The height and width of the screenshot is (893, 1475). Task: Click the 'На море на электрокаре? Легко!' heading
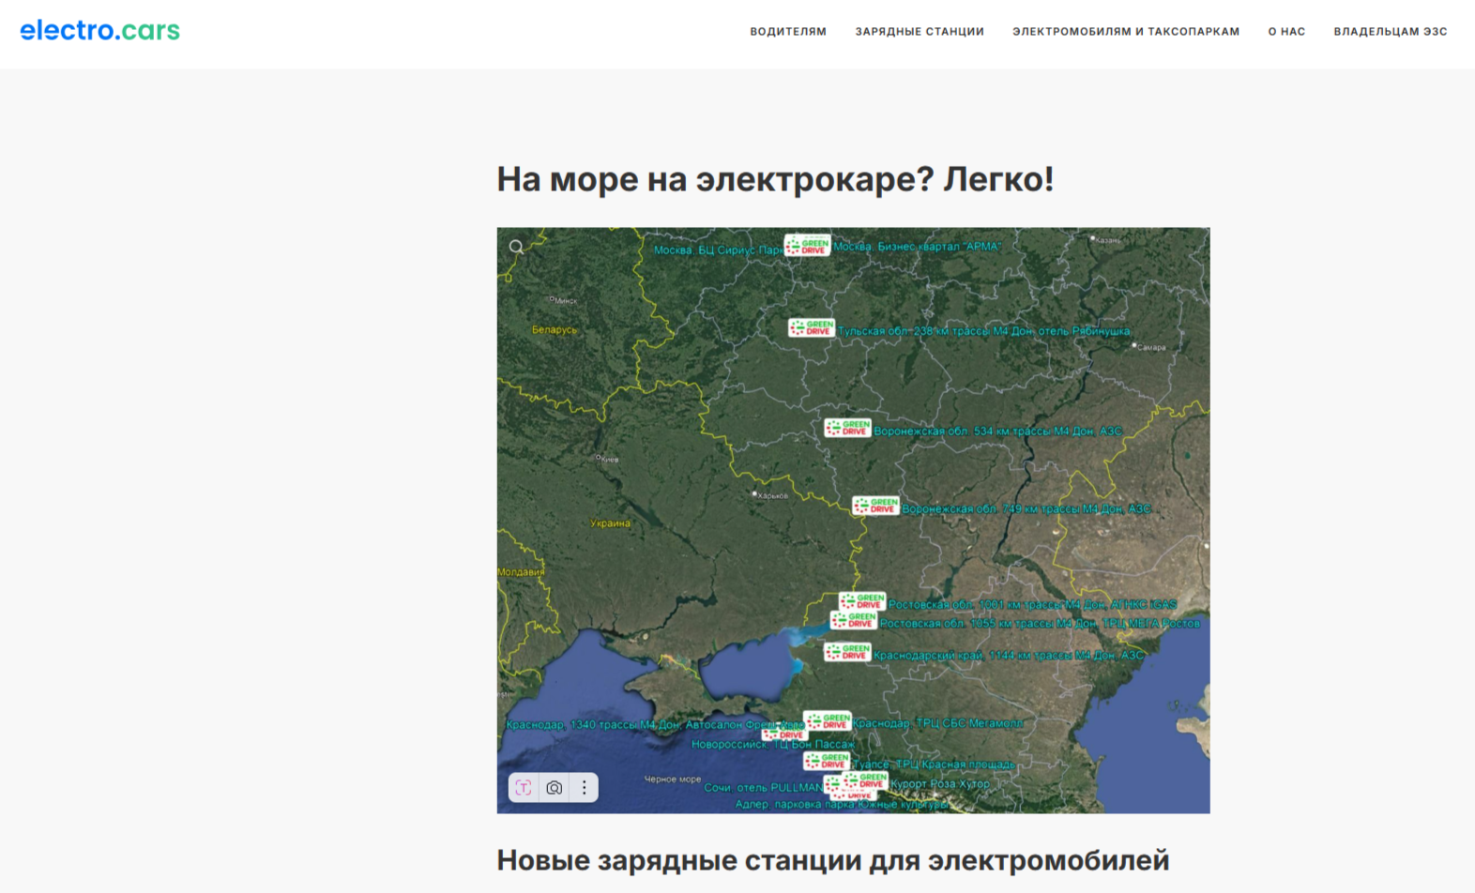774,179
